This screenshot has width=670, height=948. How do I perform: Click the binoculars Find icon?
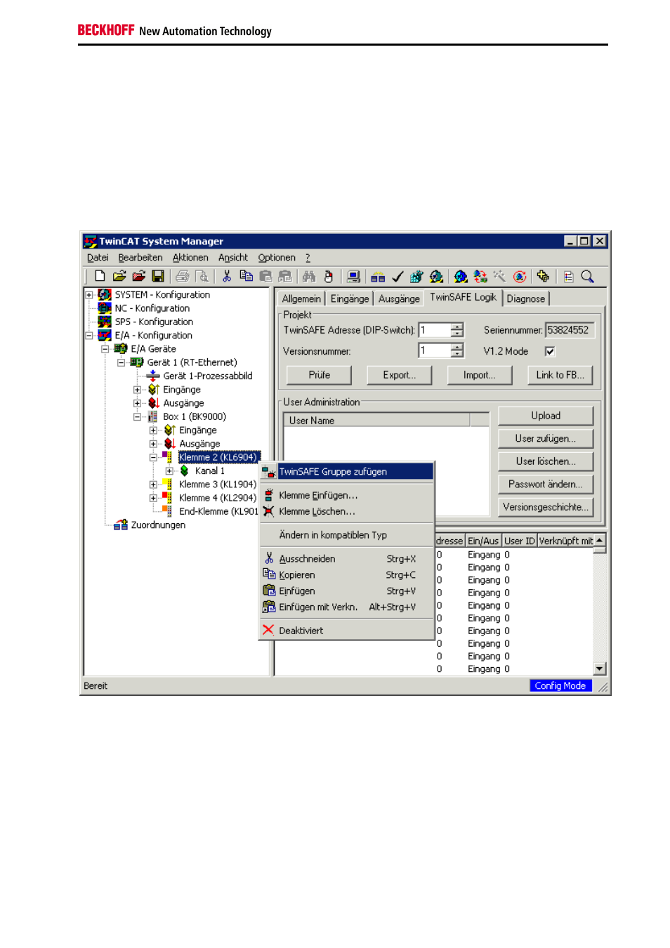(x=309, y=276)
